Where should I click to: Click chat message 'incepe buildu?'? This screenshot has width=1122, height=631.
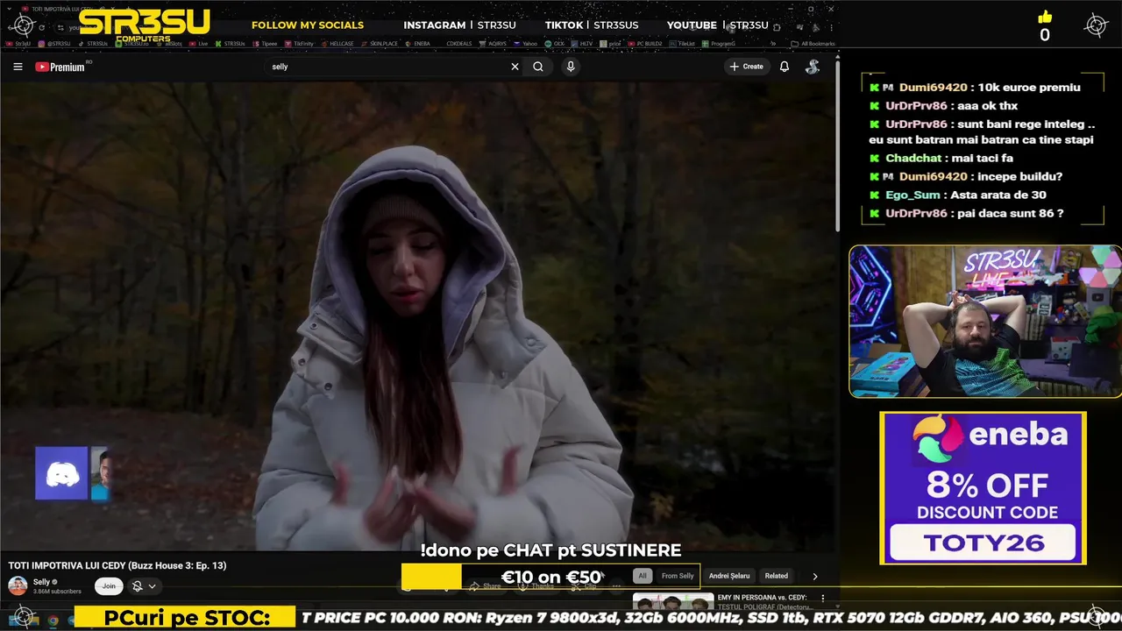tap(1019, 177)
